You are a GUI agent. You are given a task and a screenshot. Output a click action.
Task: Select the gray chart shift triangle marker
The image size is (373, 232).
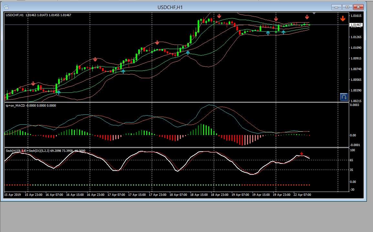(314, 13)
